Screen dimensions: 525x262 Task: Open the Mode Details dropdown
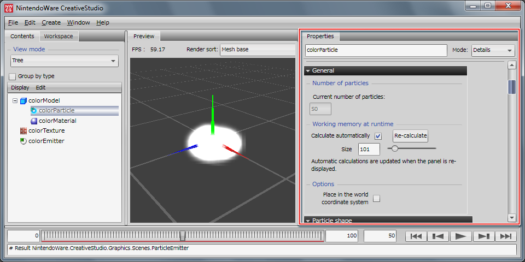pos(493,50)
